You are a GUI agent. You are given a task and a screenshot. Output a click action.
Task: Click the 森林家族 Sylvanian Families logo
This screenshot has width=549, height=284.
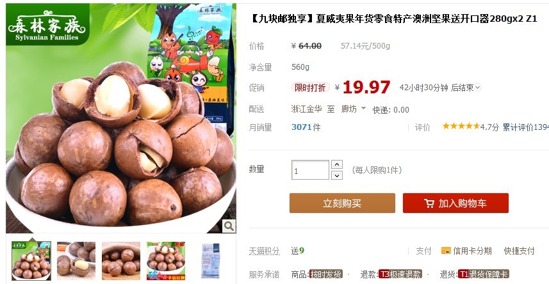(47, 25)
